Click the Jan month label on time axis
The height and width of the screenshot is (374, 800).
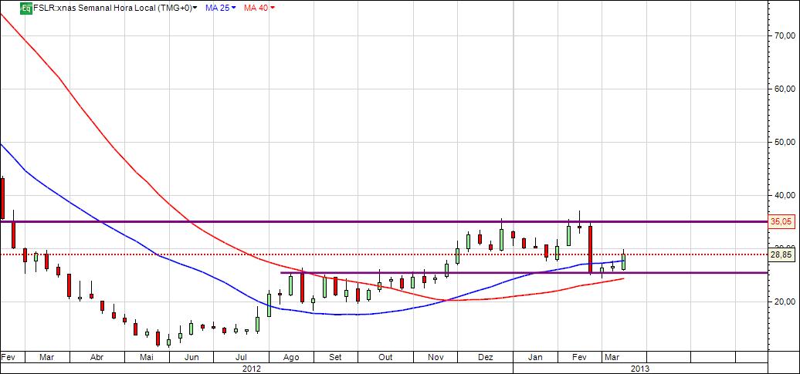click(534, 357)
